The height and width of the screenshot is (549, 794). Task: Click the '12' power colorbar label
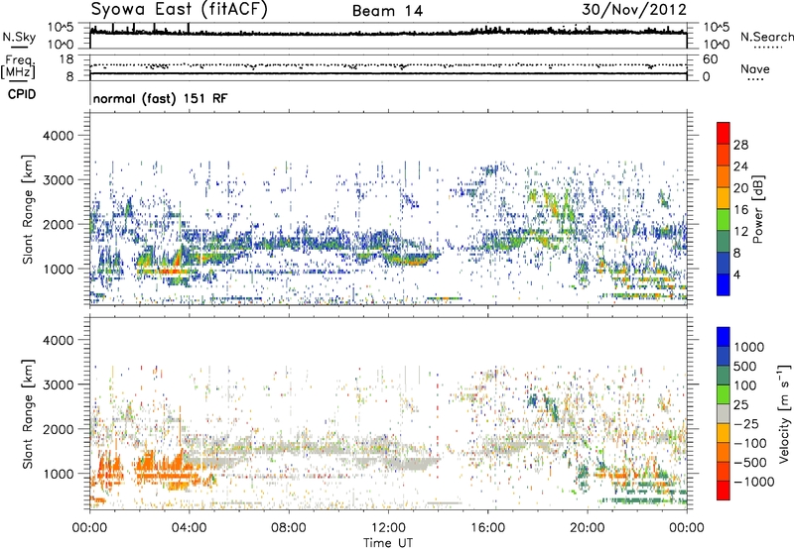click(x=740, y=232)
